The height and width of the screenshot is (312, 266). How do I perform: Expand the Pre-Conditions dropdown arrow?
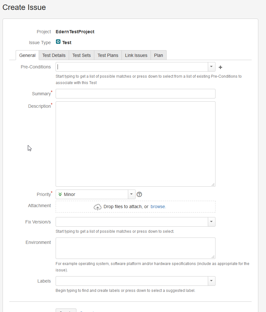211,67
